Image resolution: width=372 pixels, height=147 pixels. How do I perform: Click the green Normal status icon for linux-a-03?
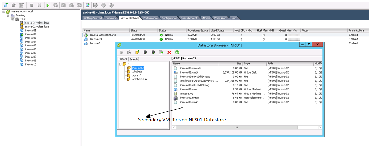pyautogui.click(x=161, y=39)
